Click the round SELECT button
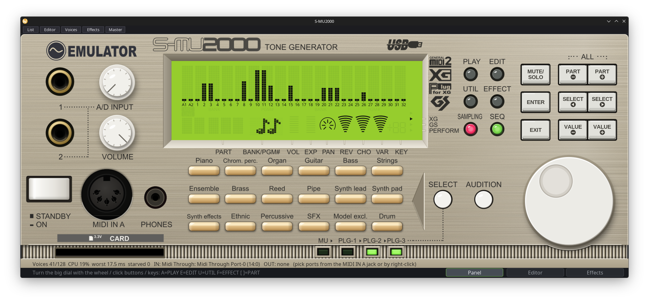Viewport: 649px width, 302px height. tap(443, 200)
